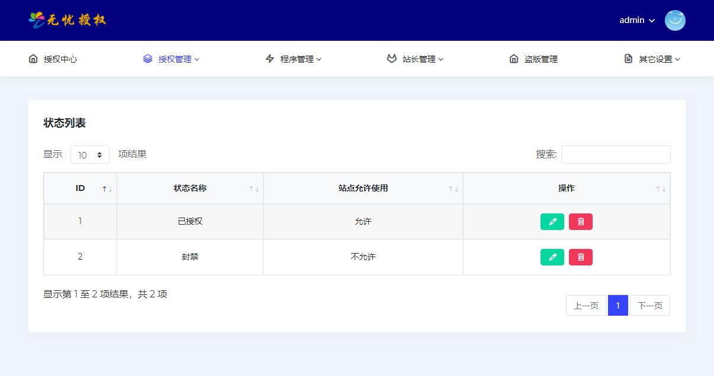Toggle sorting on the ID column
The height and width of the screenshot is (376, 714).
point(107,188)
